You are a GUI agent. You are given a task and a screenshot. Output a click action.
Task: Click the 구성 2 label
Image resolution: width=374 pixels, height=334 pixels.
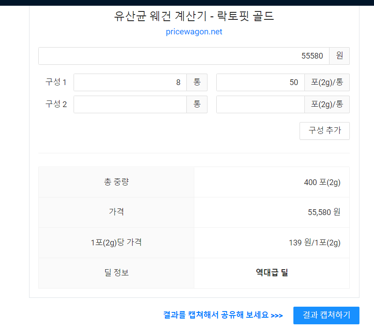click(56, 104)
